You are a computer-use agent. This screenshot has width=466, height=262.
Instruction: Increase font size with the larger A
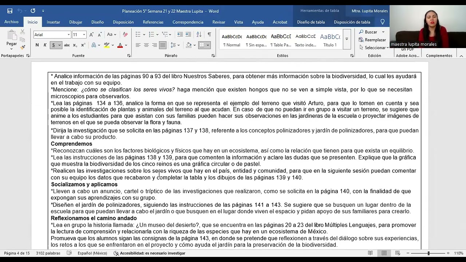click(x=91, y=35)
